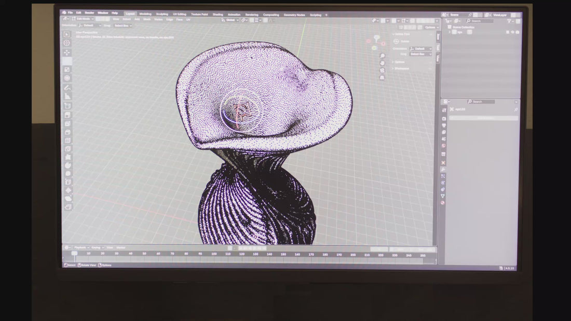Open the Render menu

point(89,13)
